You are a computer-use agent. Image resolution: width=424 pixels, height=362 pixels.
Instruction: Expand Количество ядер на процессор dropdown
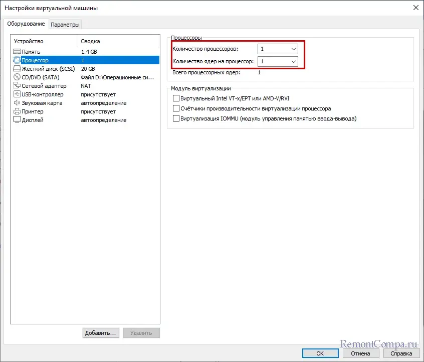click(x=278, y=61)
